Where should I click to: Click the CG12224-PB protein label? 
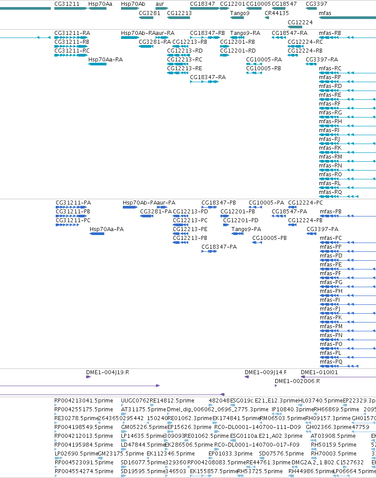coord(305,220)
